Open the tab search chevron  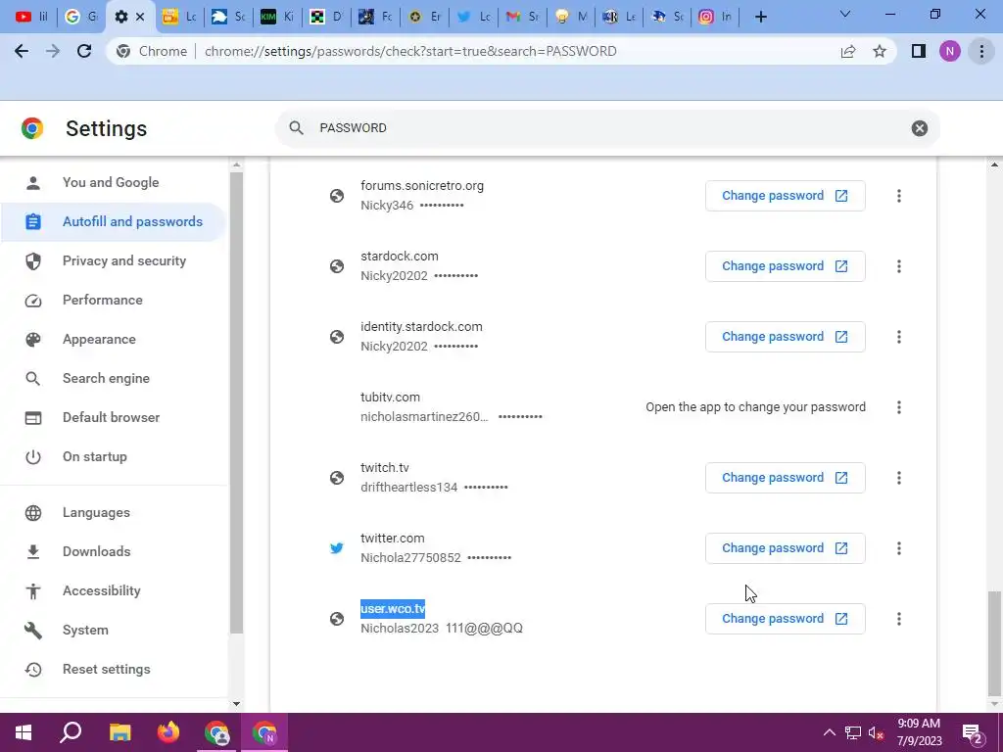(x=845, y=14)
